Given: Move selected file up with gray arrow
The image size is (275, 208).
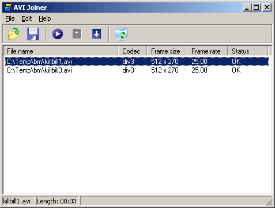Looking at the screenshot, I should coord(77,34).
